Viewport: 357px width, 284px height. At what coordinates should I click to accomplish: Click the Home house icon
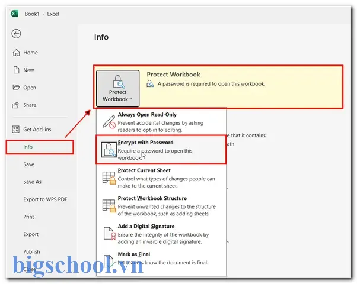pyautogui.click(x=16, y=53)
